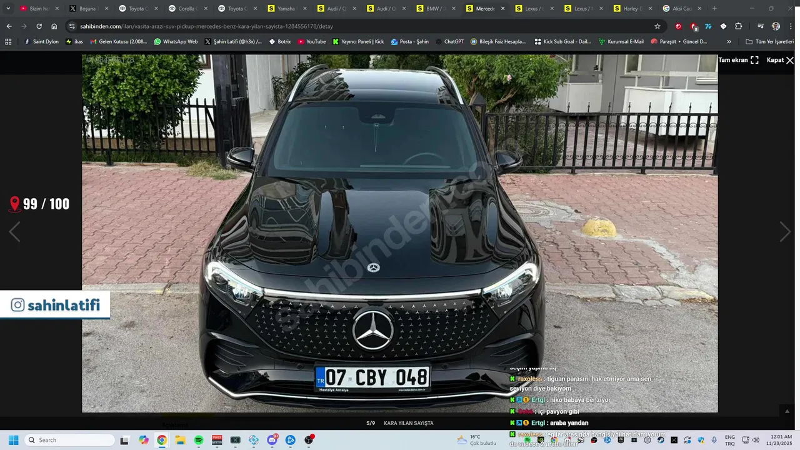
Task: Click the address bar URL field
Action: pyautogui.click(x=362, y=26)
